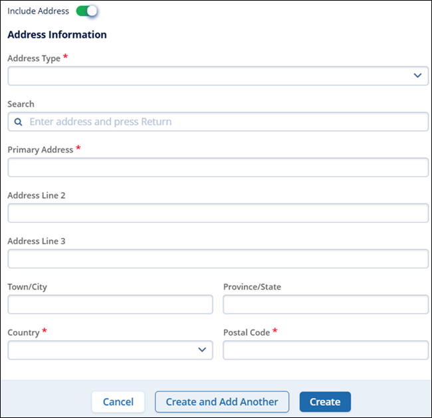Viewport: 432px width, 418px height.
Task: Click the Postal Code input field
Action: [x=326, y=350]
